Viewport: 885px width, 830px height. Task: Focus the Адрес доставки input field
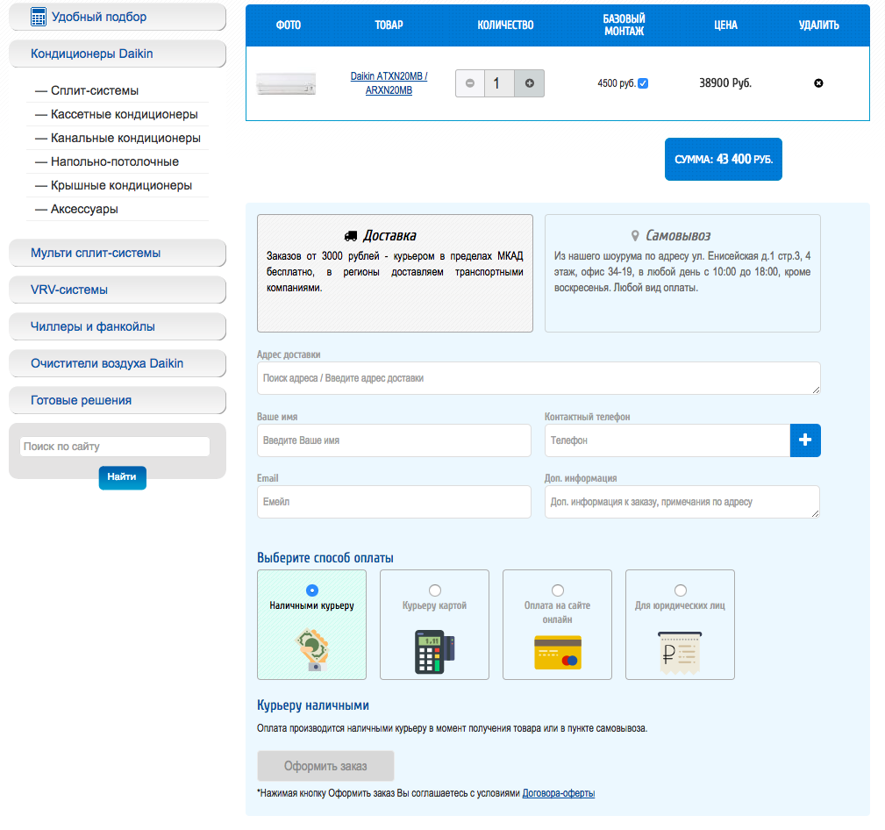(539, 378)
